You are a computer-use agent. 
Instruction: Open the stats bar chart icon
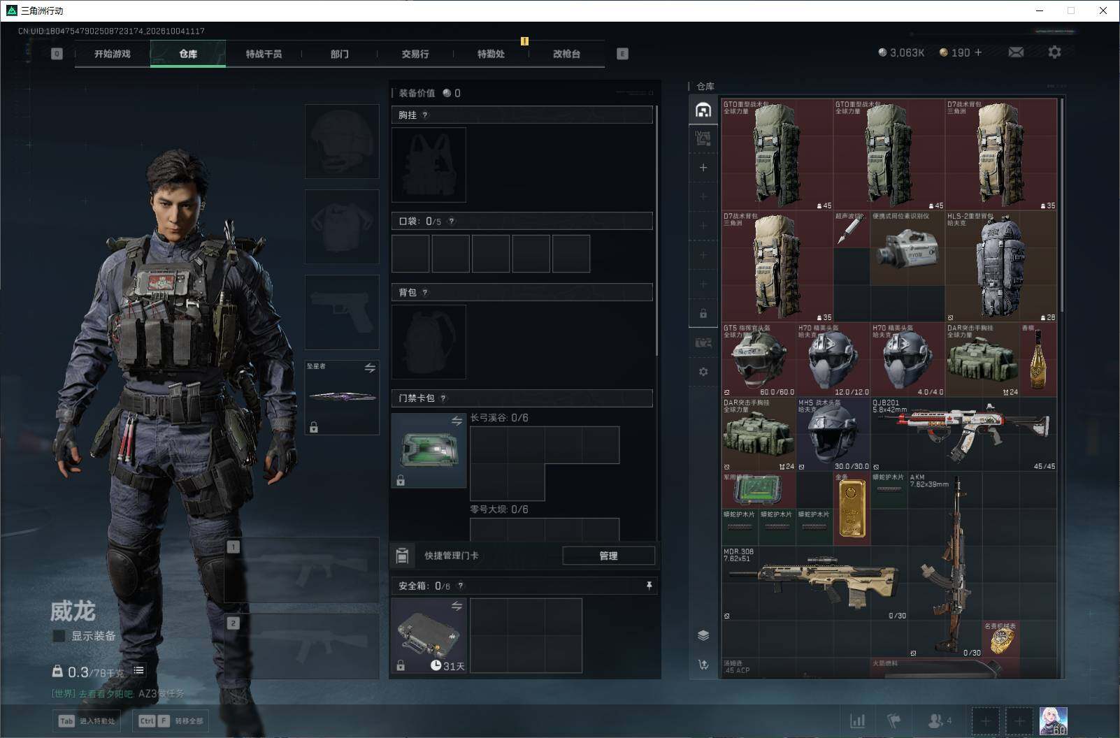tap(857, 721)
